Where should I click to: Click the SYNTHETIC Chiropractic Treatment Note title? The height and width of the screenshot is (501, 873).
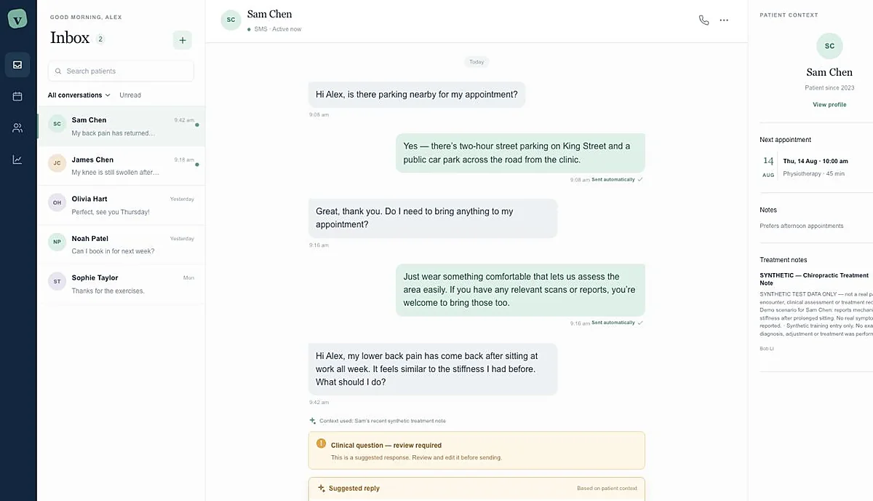[x=814, y=279]
